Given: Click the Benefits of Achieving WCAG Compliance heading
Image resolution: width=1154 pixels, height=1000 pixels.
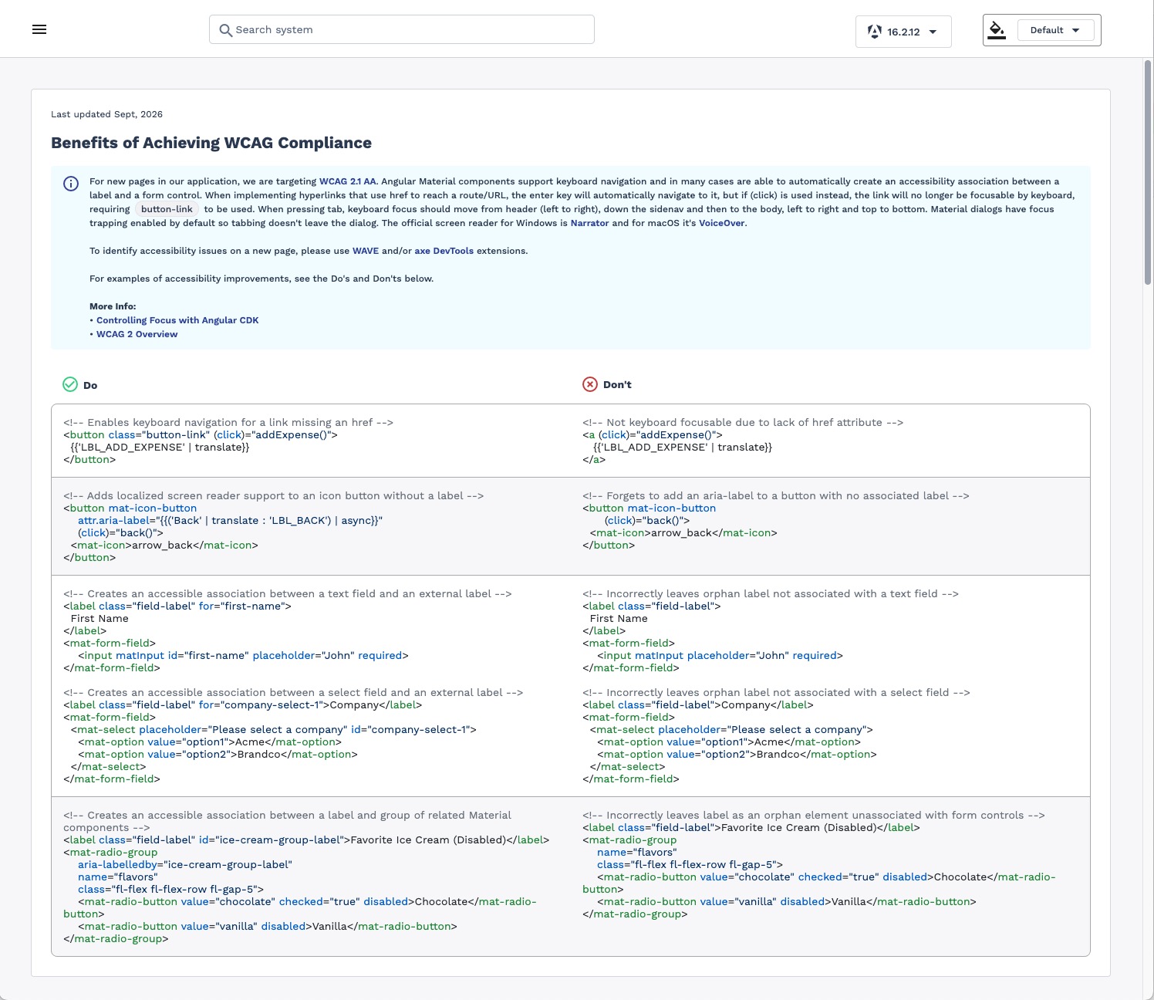Looking at the screenshot, I should (211, 143).
